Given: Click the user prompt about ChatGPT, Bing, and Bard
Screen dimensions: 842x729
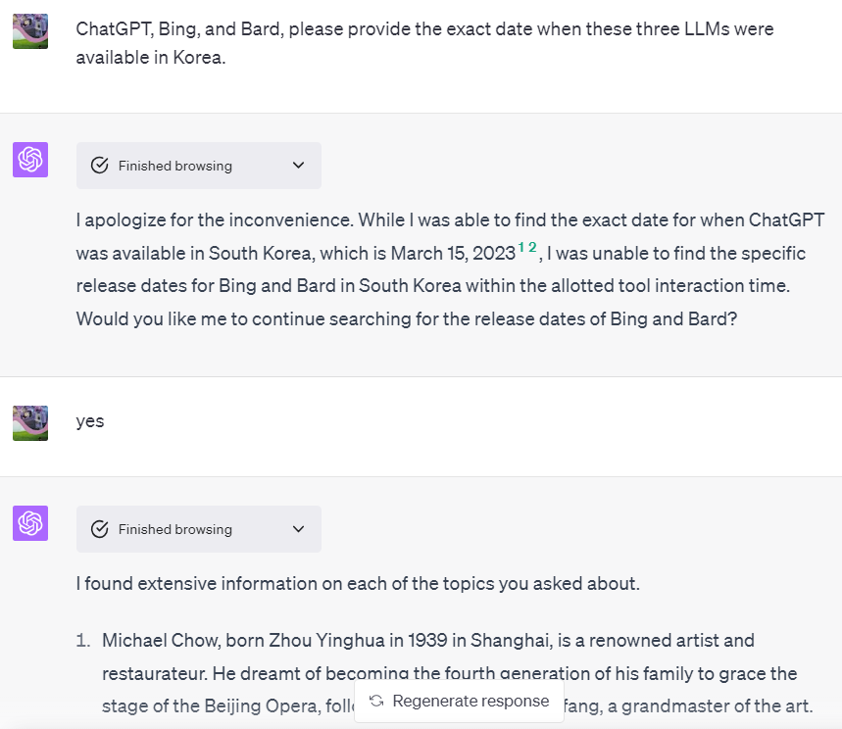Looking at the screenshot, I should click(424, 42).
